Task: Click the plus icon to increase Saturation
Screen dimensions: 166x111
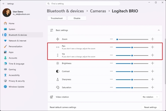Action: coord(152,87)
